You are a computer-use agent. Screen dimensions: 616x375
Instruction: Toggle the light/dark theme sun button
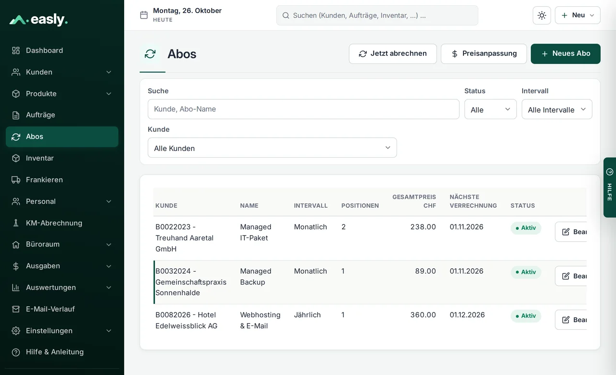pyautogui.click(x=542, y=15)
